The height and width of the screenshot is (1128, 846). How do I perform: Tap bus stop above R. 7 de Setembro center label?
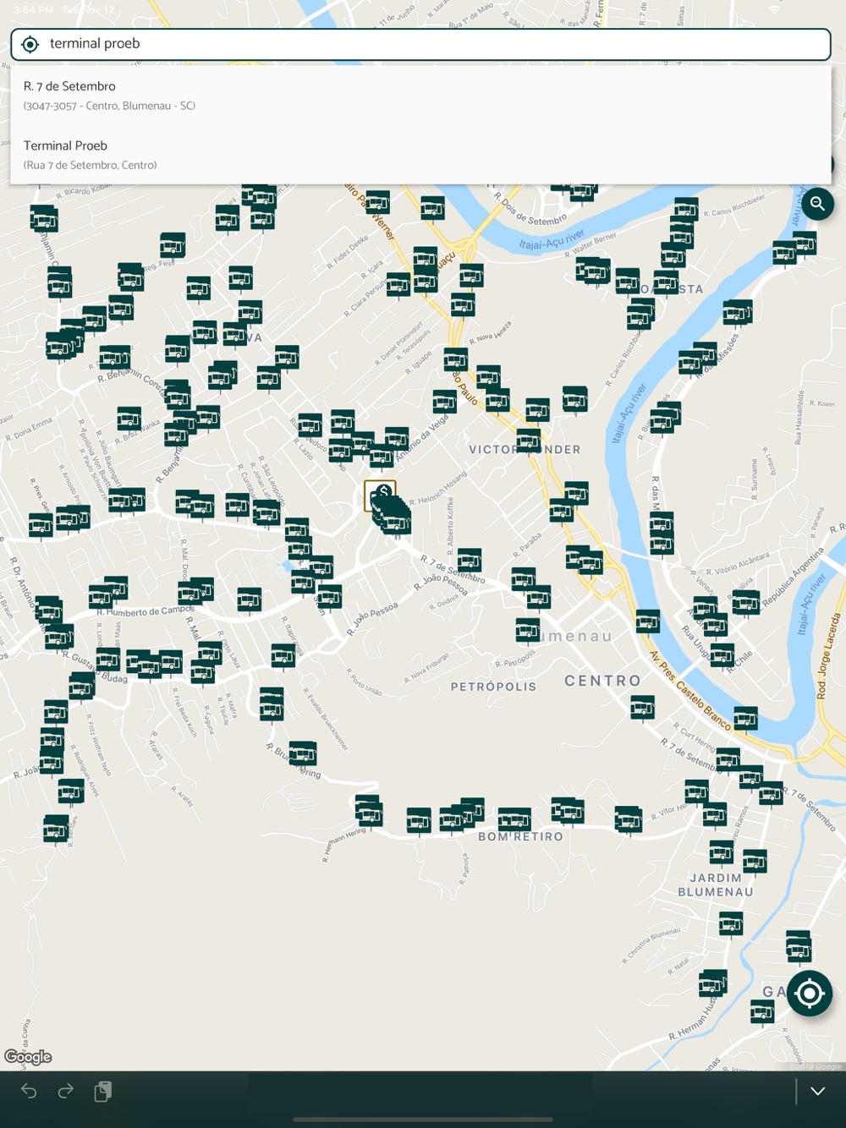tap(469, 560)
